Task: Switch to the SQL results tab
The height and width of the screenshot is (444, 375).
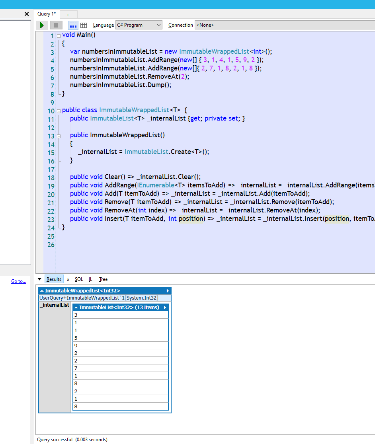Action: 79,279
